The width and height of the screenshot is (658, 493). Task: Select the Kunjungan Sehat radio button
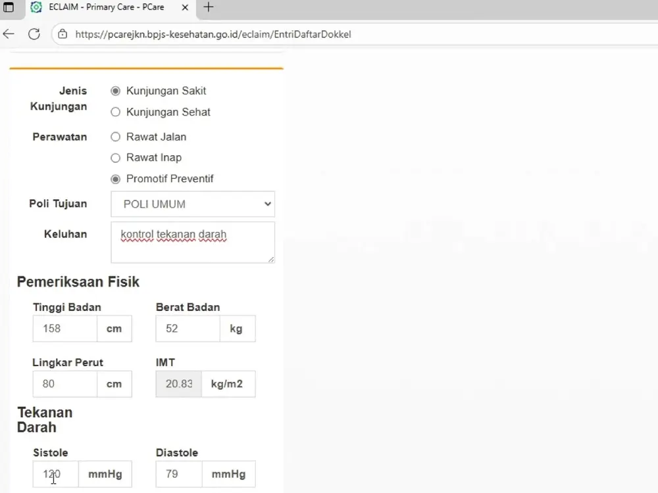pyautogui.click(x=116, y=112)
